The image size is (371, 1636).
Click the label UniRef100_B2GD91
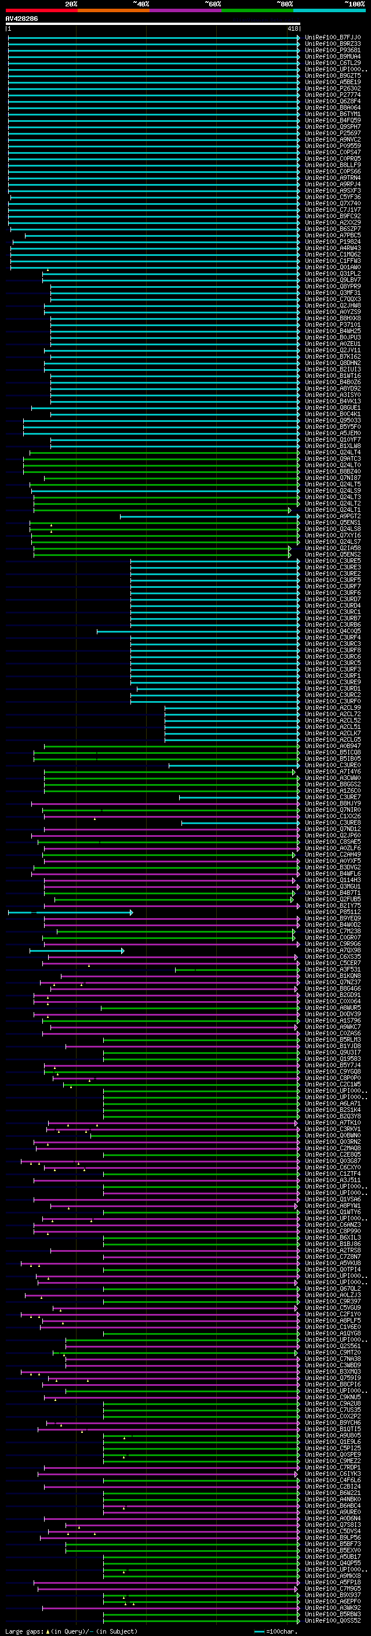[x=332, y=995]
